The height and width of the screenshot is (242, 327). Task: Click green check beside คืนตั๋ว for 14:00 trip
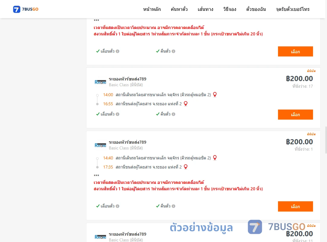click(158, 114)
